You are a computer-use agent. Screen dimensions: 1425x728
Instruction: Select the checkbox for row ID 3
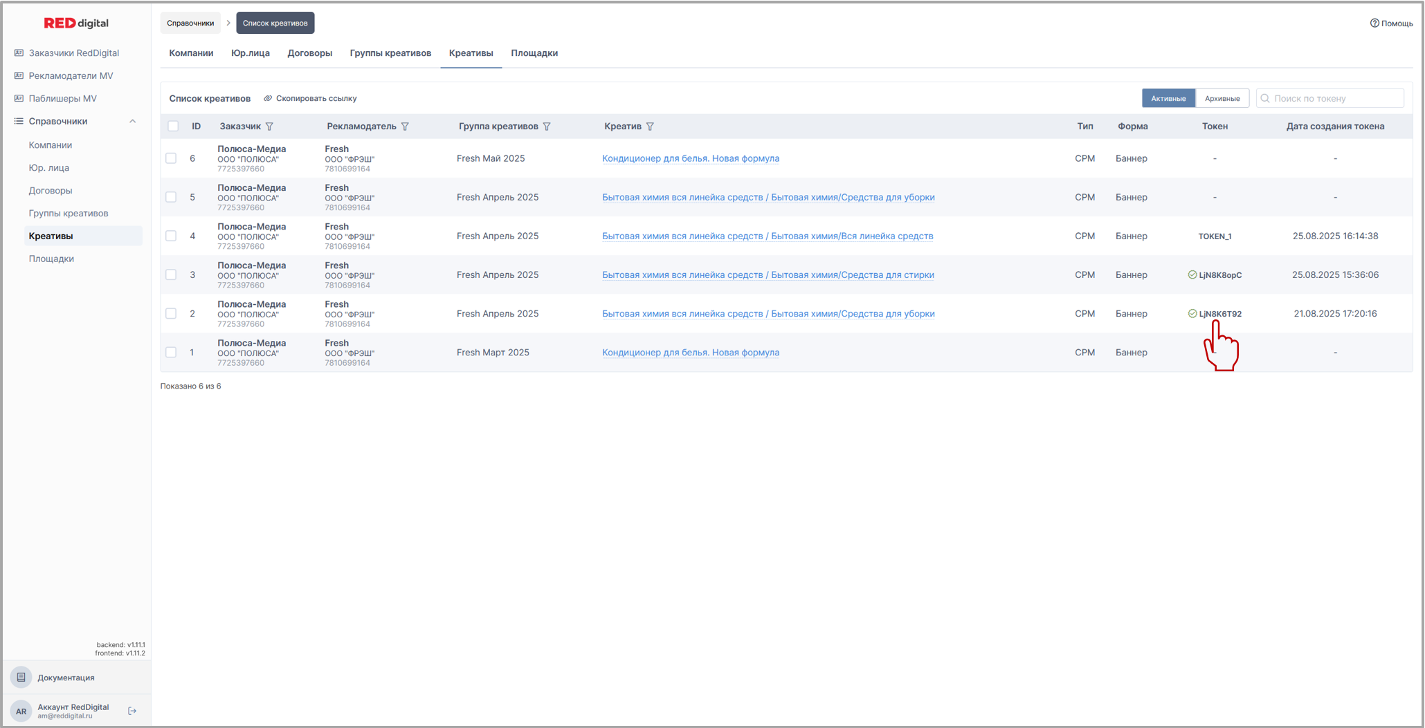pos(171,274)
